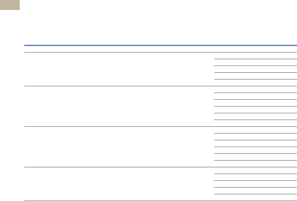The width and height of the screenshot is (297, 201).
Task: Click the empty table header row
Action: (161, 49)
